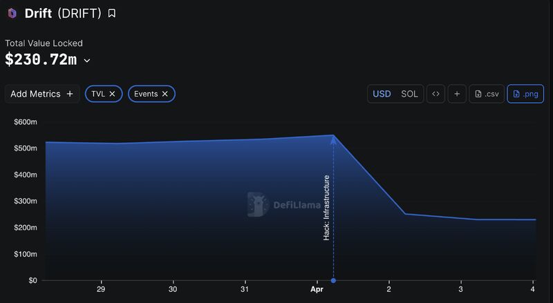Download chart image as .png
This screenshot has height=303, width=553.
(x=525, y=94)
